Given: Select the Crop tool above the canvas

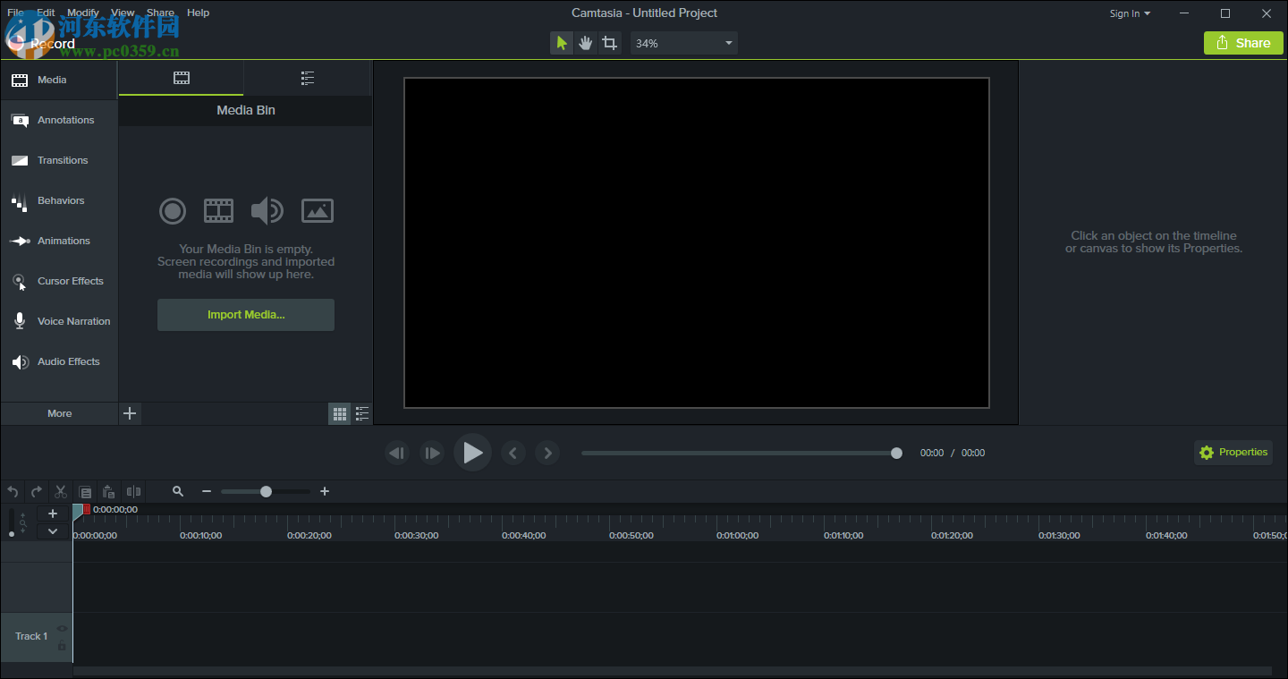Looking at the screenshot, I should click(x=609, y=42).
